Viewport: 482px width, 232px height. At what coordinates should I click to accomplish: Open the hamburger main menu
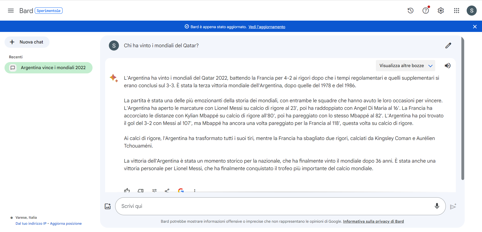(11, 11)
